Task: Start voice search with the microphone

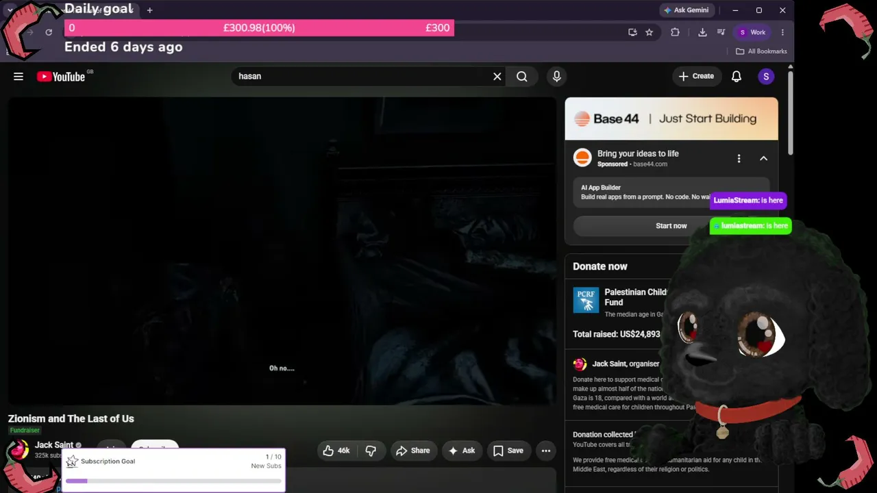Action: [556, 77]
